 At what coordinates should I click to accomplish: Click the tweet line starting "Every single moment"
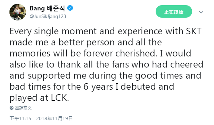(106, 32)
